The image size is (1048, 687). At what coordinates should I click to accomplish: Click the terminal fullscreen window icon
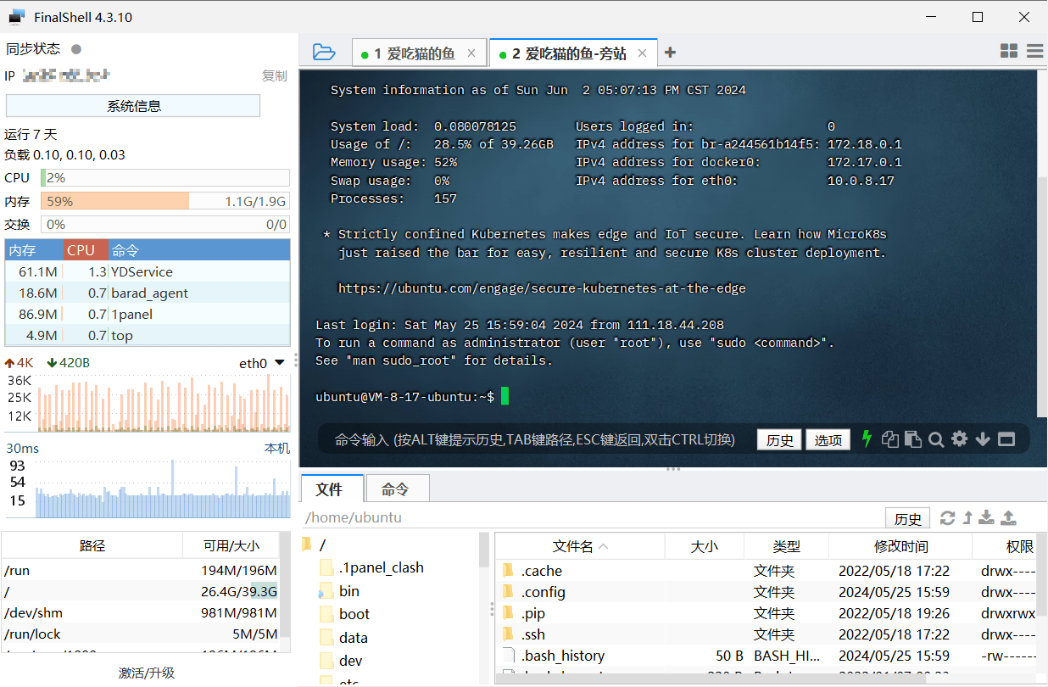[x=1006, y=439]
